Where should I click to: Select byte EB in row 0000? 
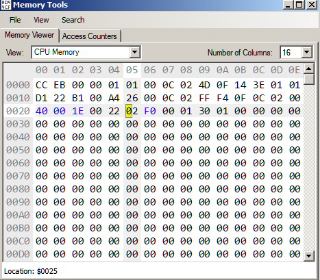[x=60, y=85]
